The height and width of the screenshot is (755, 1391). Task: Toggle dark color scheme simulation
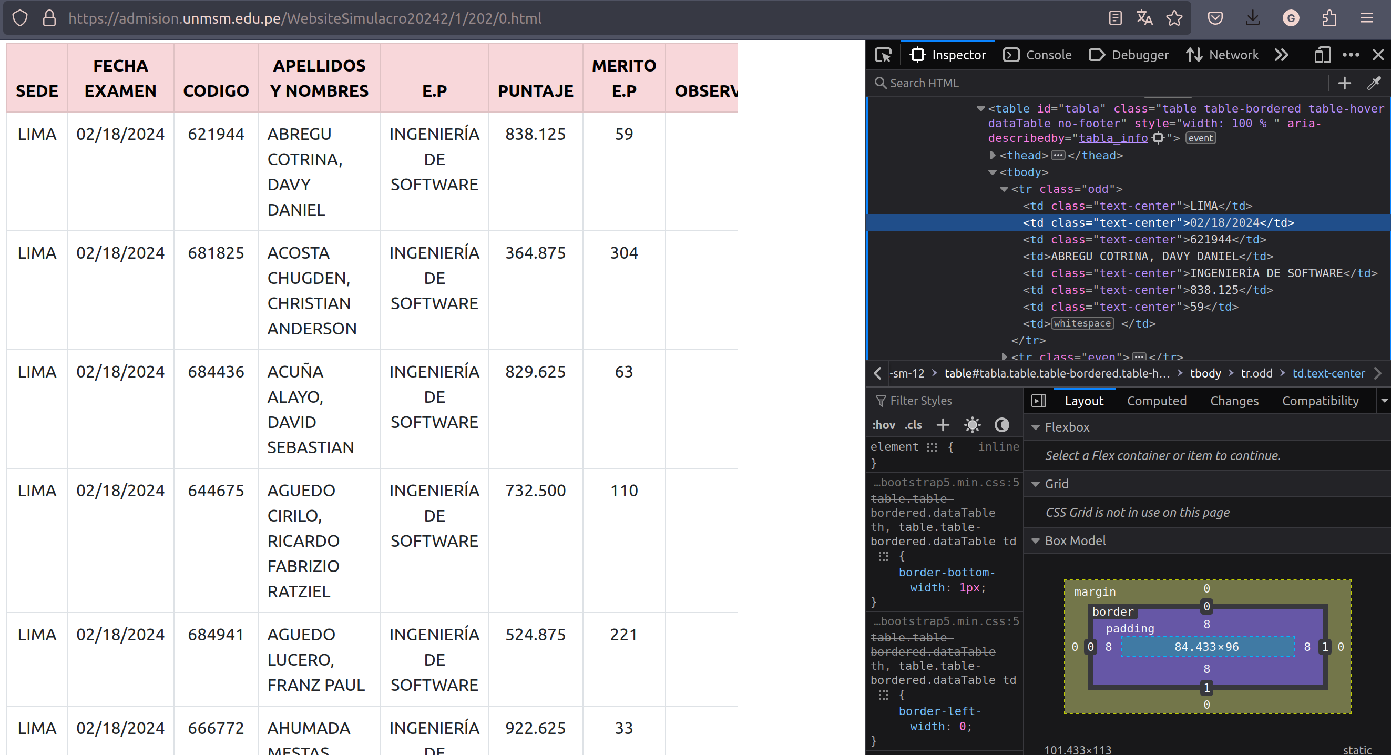tap(1001, 425)
